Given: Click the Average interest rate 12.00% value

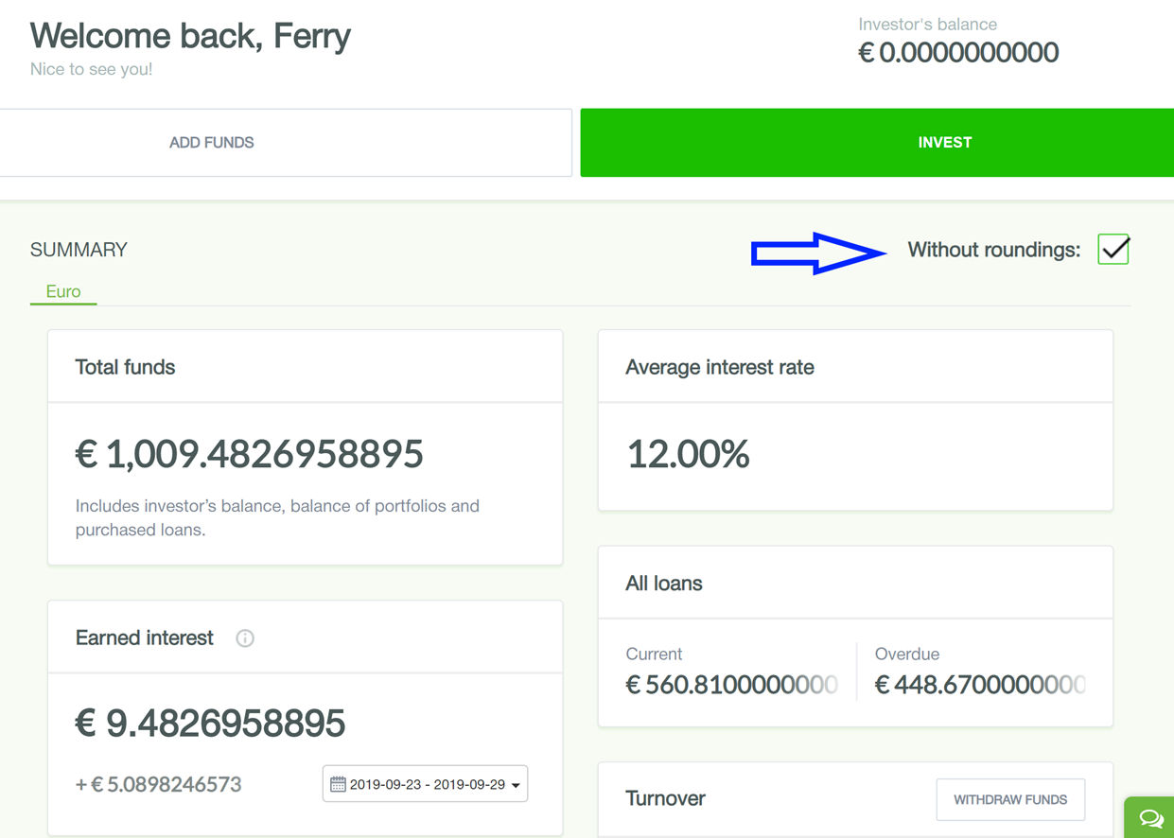Looking at the screenshot, I should 688,455.
